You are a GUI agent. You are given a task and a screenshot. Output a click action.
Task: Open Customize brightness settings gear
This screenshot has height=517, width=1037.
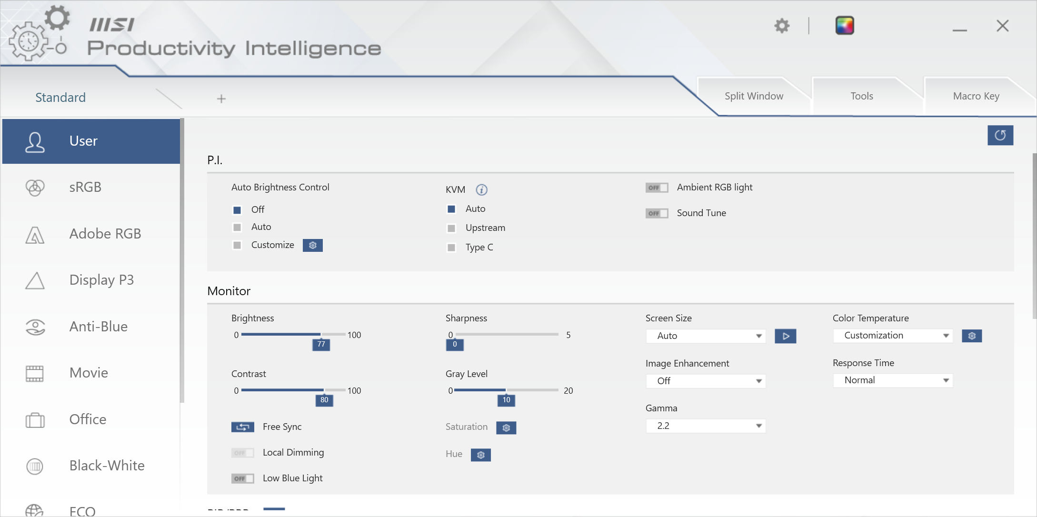(313, 245)
